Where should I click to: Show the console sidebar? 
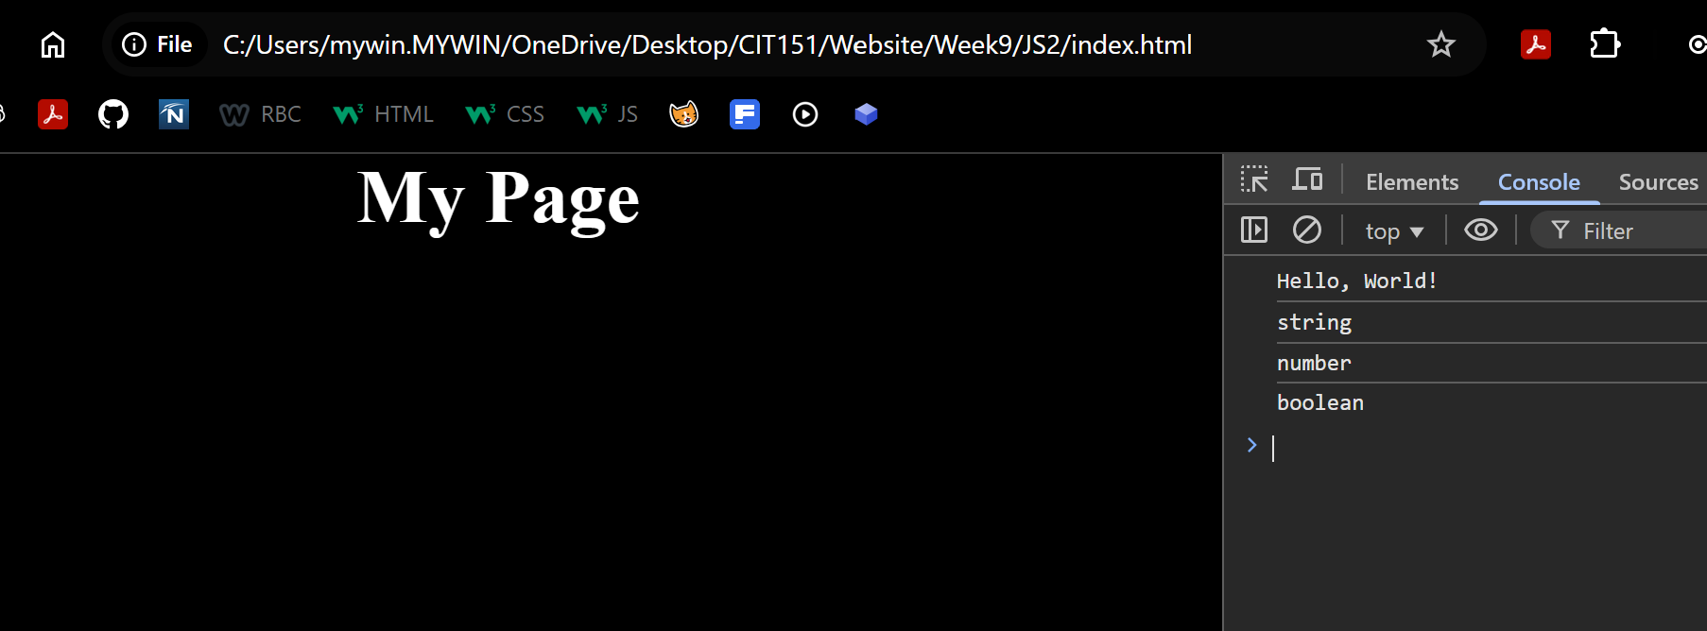click(1254, 230)
